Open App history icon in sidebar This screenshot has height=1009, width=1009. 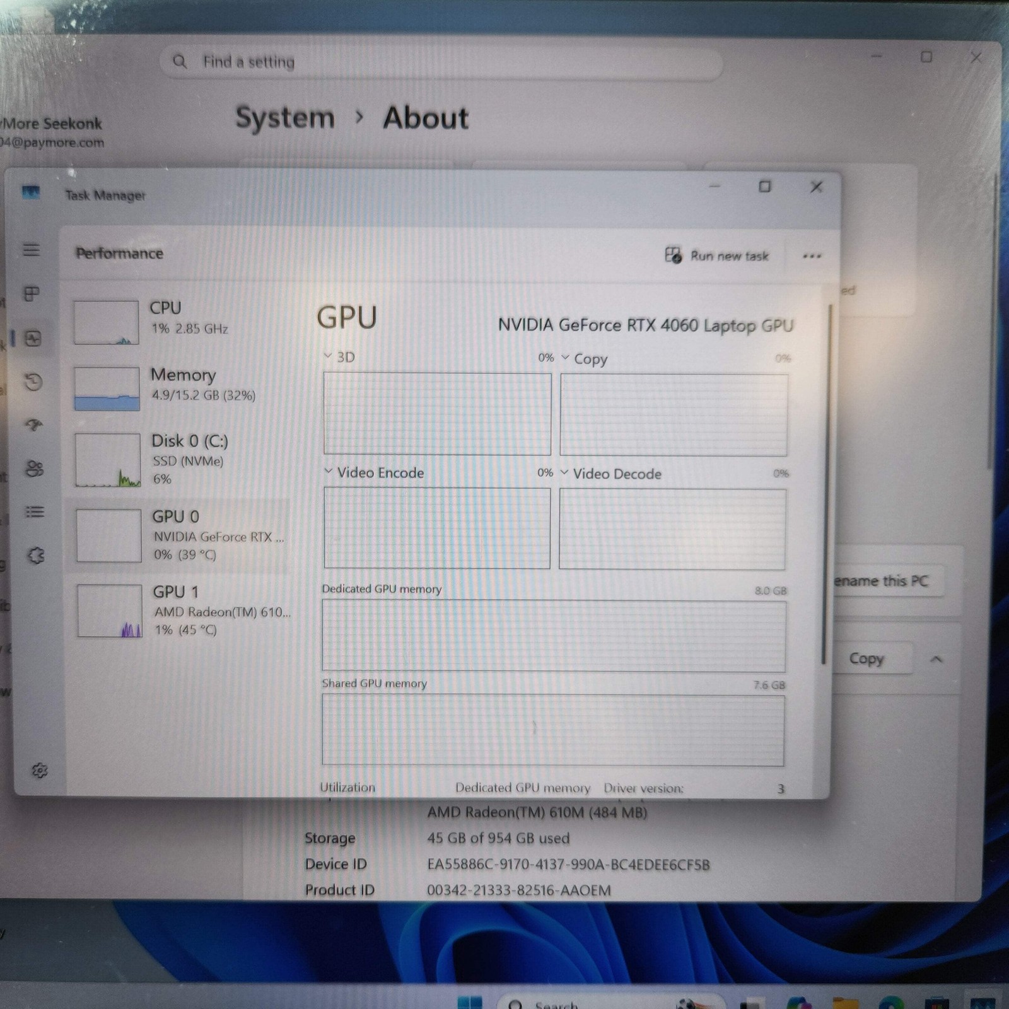tap(33, 382)
